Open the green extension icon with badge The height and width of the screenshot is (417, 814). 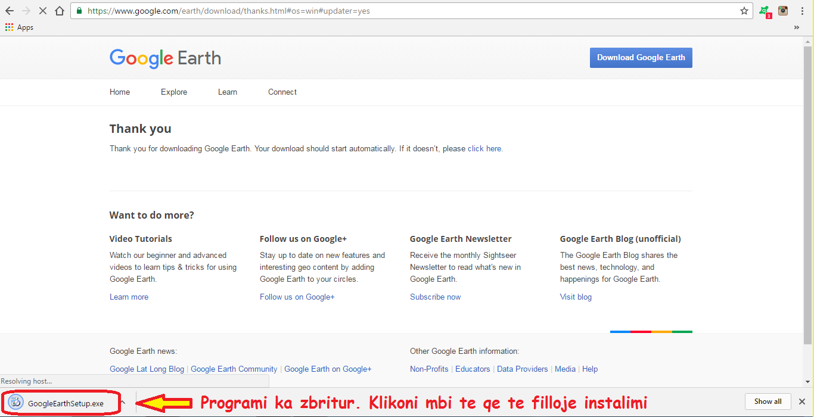pyautogui.click(x=764, y=11)
